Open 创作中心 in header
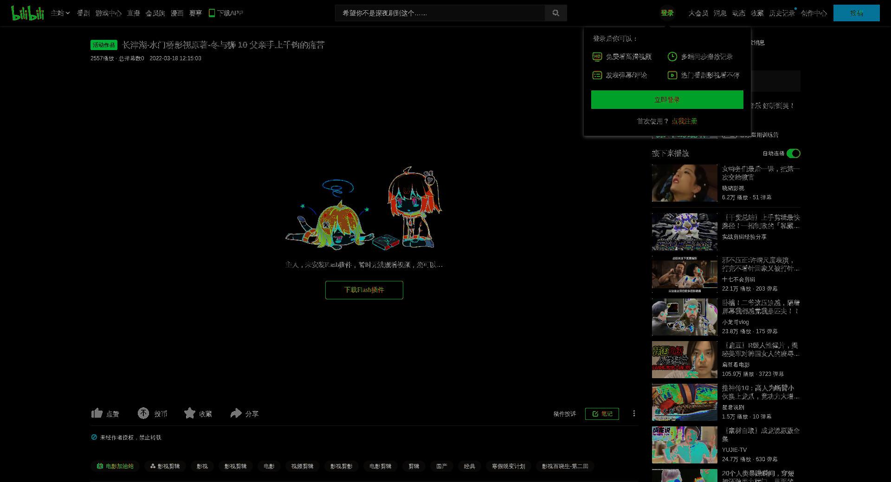The width and height of the screenshot is (891, 482). click(x=814, y=13)
